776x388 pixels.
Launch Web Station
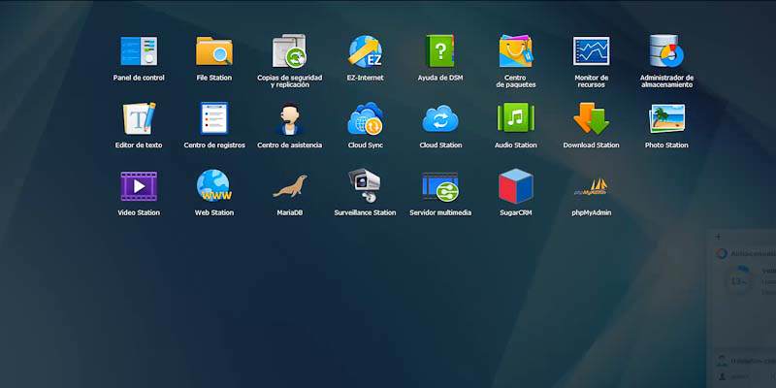214,186
